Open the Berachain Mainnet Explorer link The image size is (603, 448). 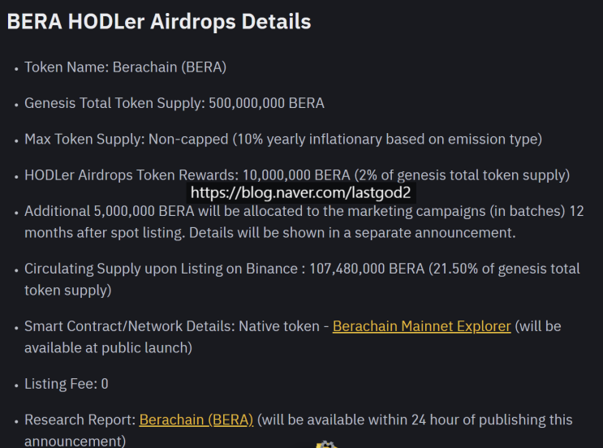[x=421, y=326]
